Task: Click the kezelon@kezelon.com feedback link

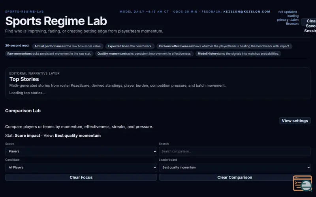Action: pyautogui.click(x=246, y=12)
